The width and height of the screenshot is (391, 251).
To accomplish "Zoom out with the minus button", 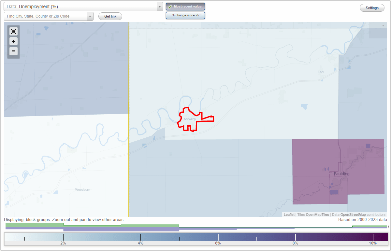I will 13,51.
